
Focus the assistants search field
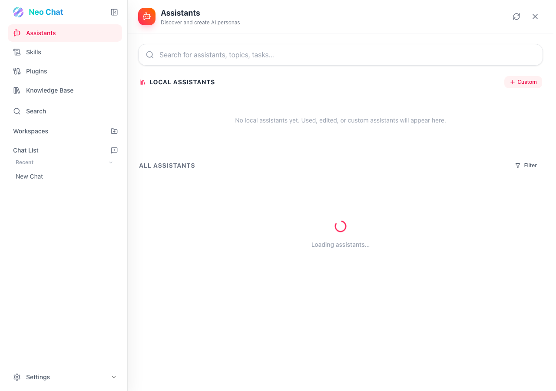[341, 55]
